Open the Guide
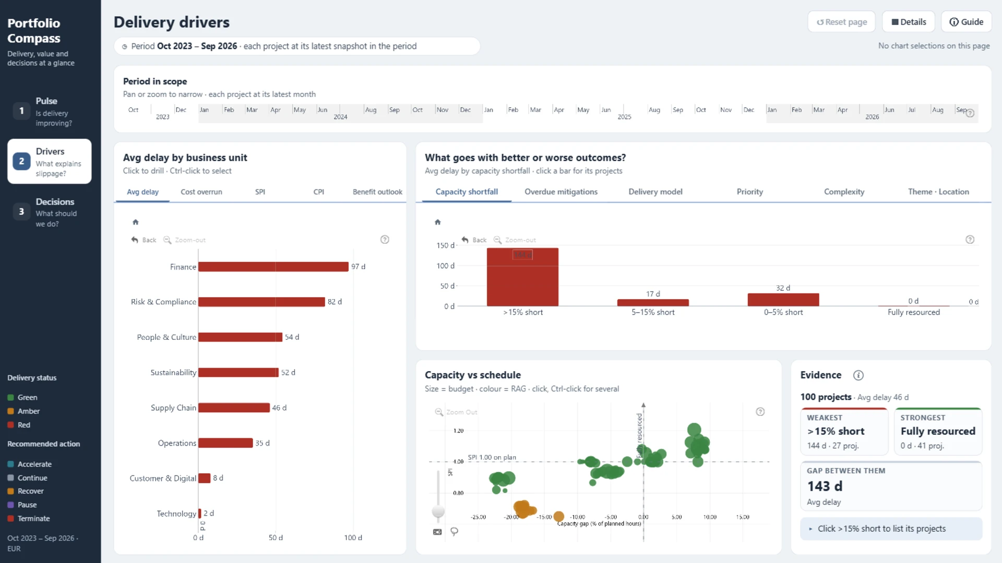Viewport: 1002px width, 563px height. pos(967,22)
